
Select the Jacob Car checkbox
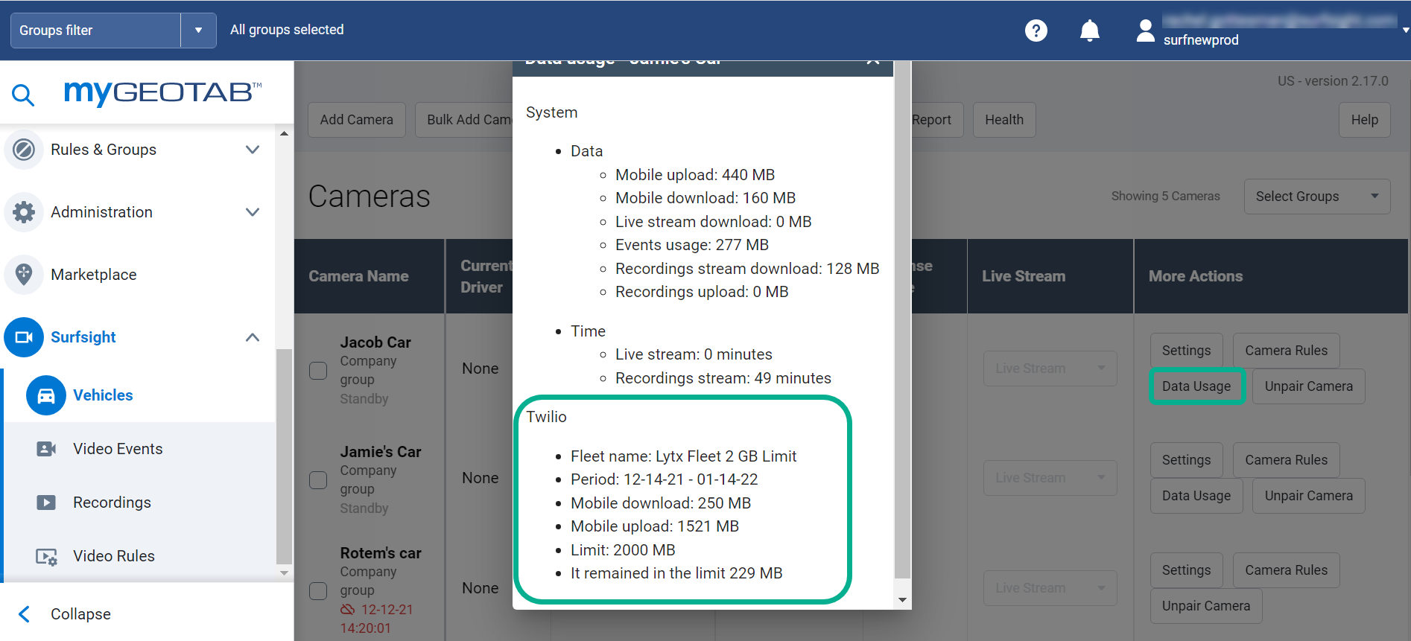tap(318, 371)
